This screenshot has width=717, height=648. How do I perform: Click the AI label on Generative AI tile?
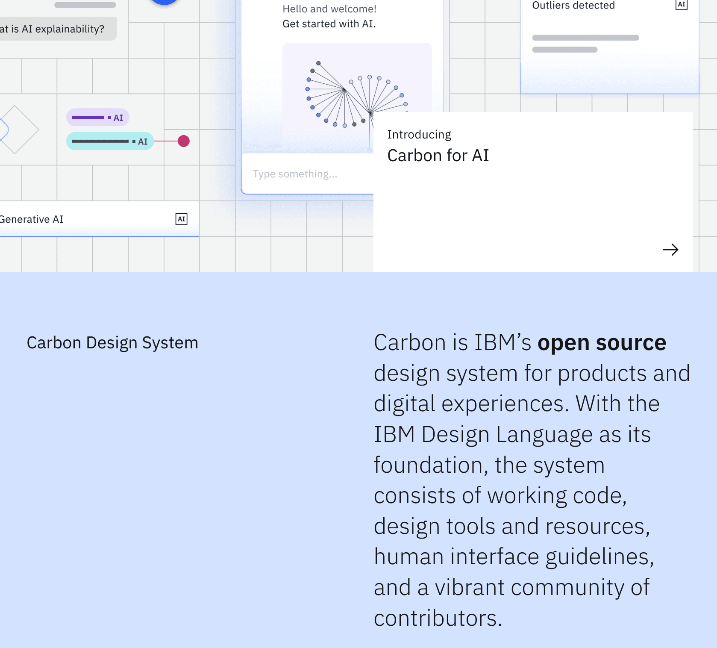tap(182, 219)
